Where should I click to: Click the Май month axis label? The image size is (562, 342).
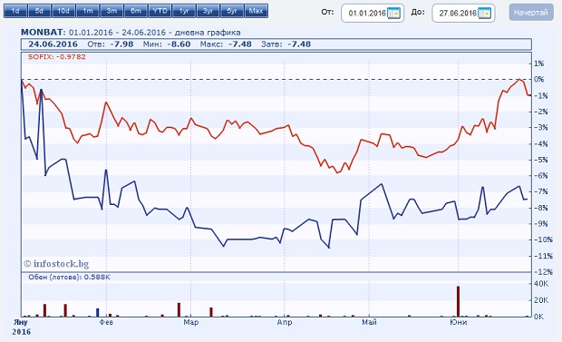369,322
